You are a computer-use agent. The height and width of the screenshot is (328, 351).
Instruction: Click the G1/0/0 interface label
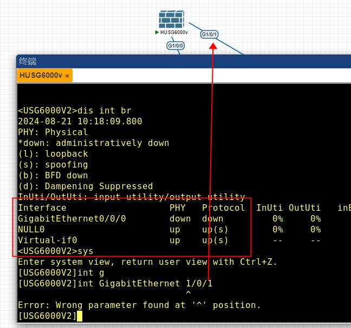[x=175, y=46]
